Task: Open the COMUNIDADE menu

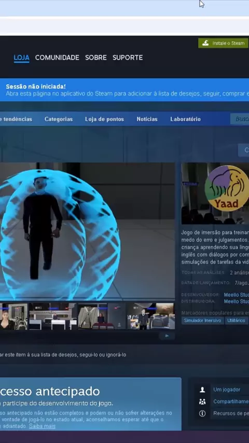Action: click(57, 58)
